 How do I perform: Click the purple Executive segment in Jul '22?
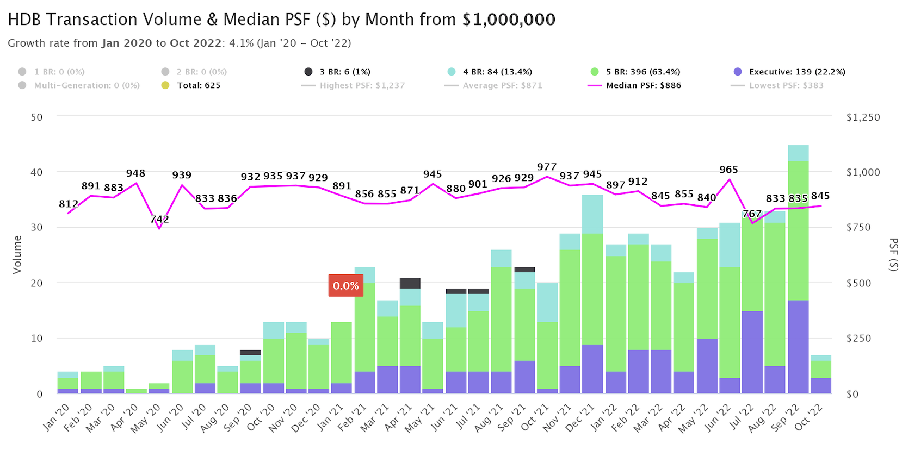tap(752, 352)
